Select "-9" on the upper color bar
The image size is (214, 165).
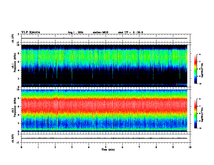(199, 76)
